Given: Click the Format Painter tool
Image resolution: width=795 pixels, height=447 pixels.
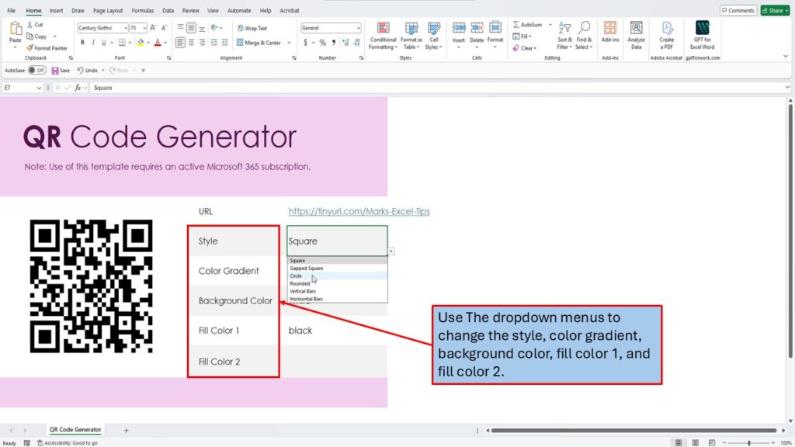Looking at the screenshot, I should tap(50, 48).
